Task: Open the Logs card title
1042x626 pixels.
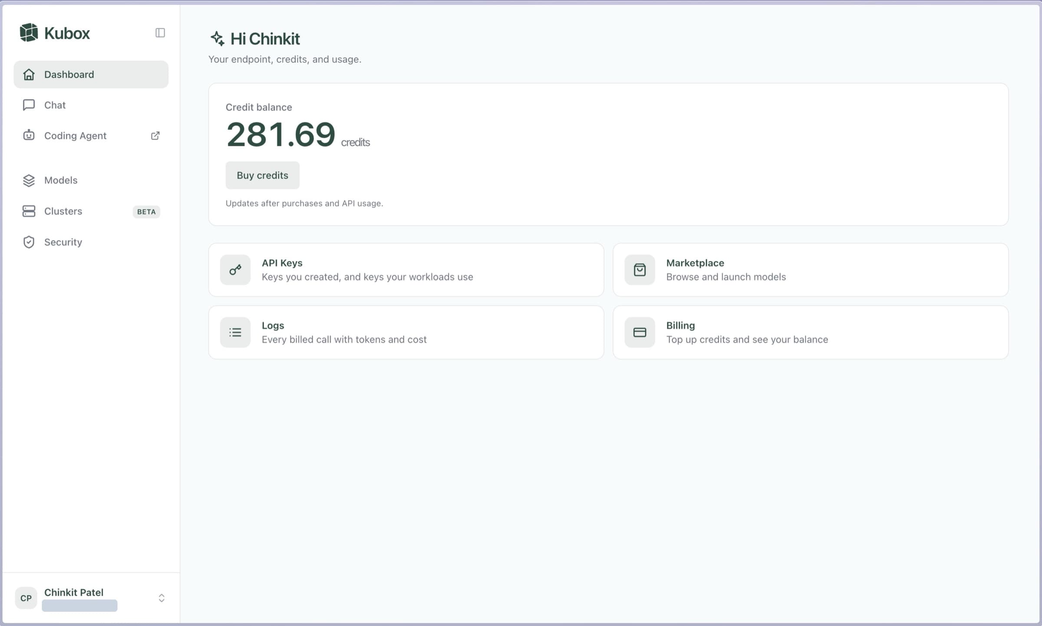Action: coord(273,325)
